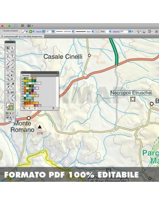159x205 pixels.
Task: Switch to Draw Normal mode
Action: [x=7, y=117]
